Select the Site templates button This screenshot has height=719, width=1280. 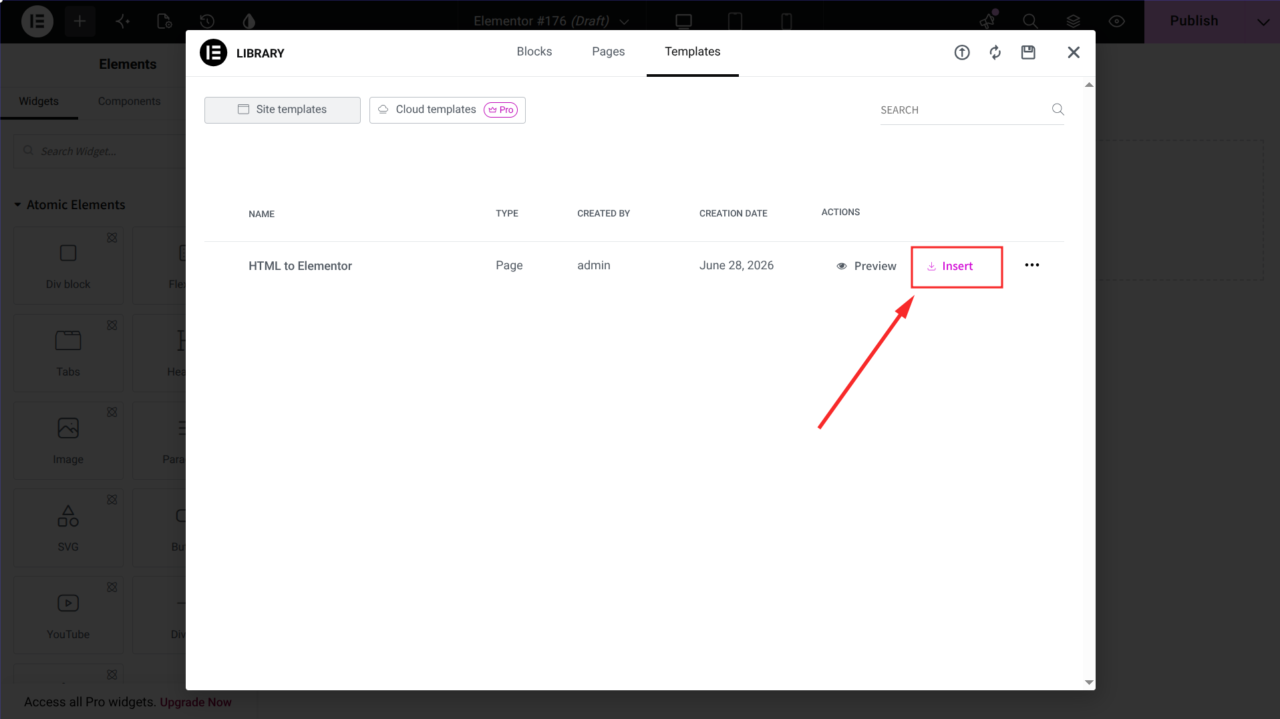pyautogui.click(x=283, y=110)
